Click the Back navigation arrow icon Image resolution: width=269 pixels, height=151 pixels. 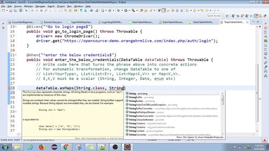tap(207, 10)
